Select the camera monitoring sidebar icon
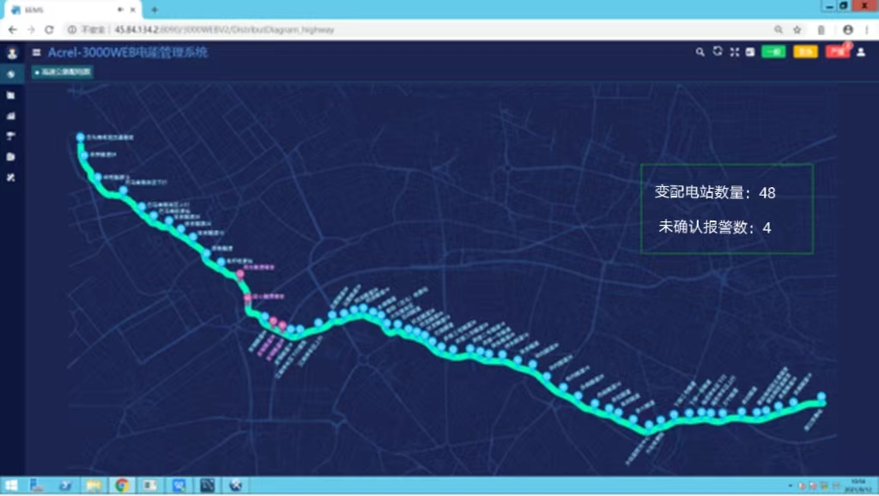Screen dimensions: 879x496 10,136
